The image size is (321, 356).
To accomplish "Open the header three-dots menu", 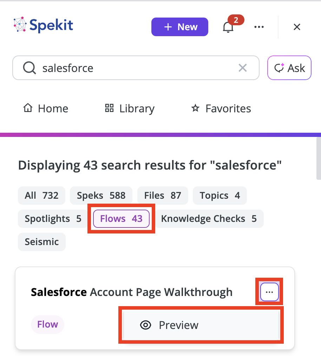I will click(259, 27).
